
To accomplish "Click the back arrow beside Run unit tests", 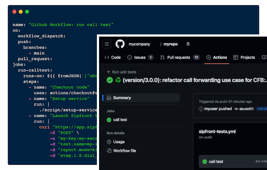I will 109,72.
